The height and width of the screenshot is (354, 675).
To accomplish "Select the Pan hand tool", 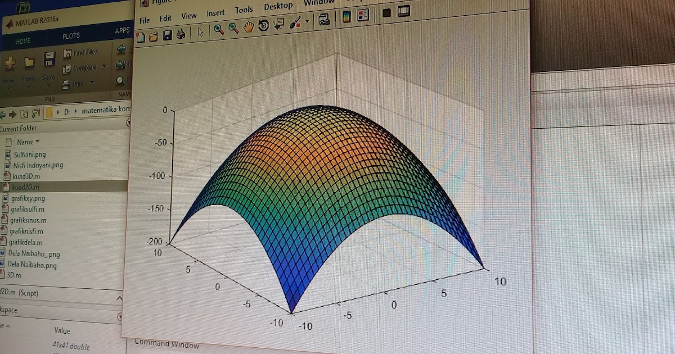I will click(247, 25).
